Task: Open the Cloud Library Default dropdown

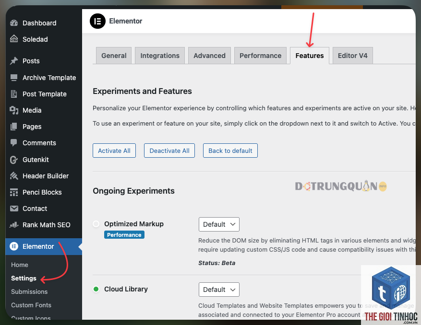Action: [219, 290]
